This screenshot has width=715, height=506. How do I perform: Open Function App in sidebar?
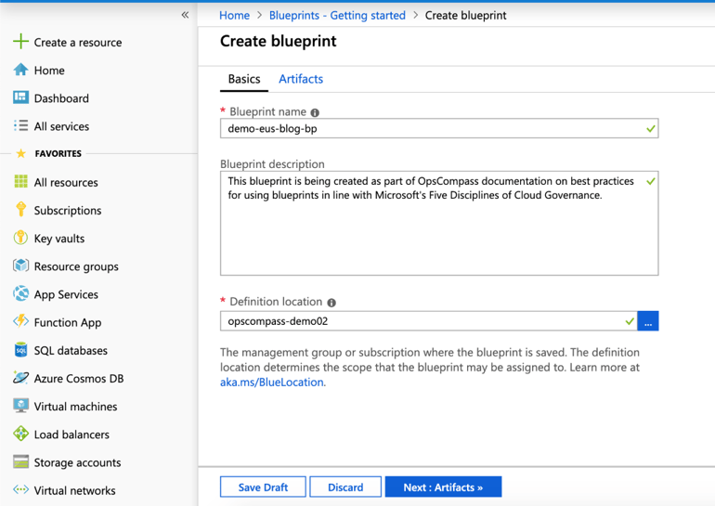click(x=68, y=323)
